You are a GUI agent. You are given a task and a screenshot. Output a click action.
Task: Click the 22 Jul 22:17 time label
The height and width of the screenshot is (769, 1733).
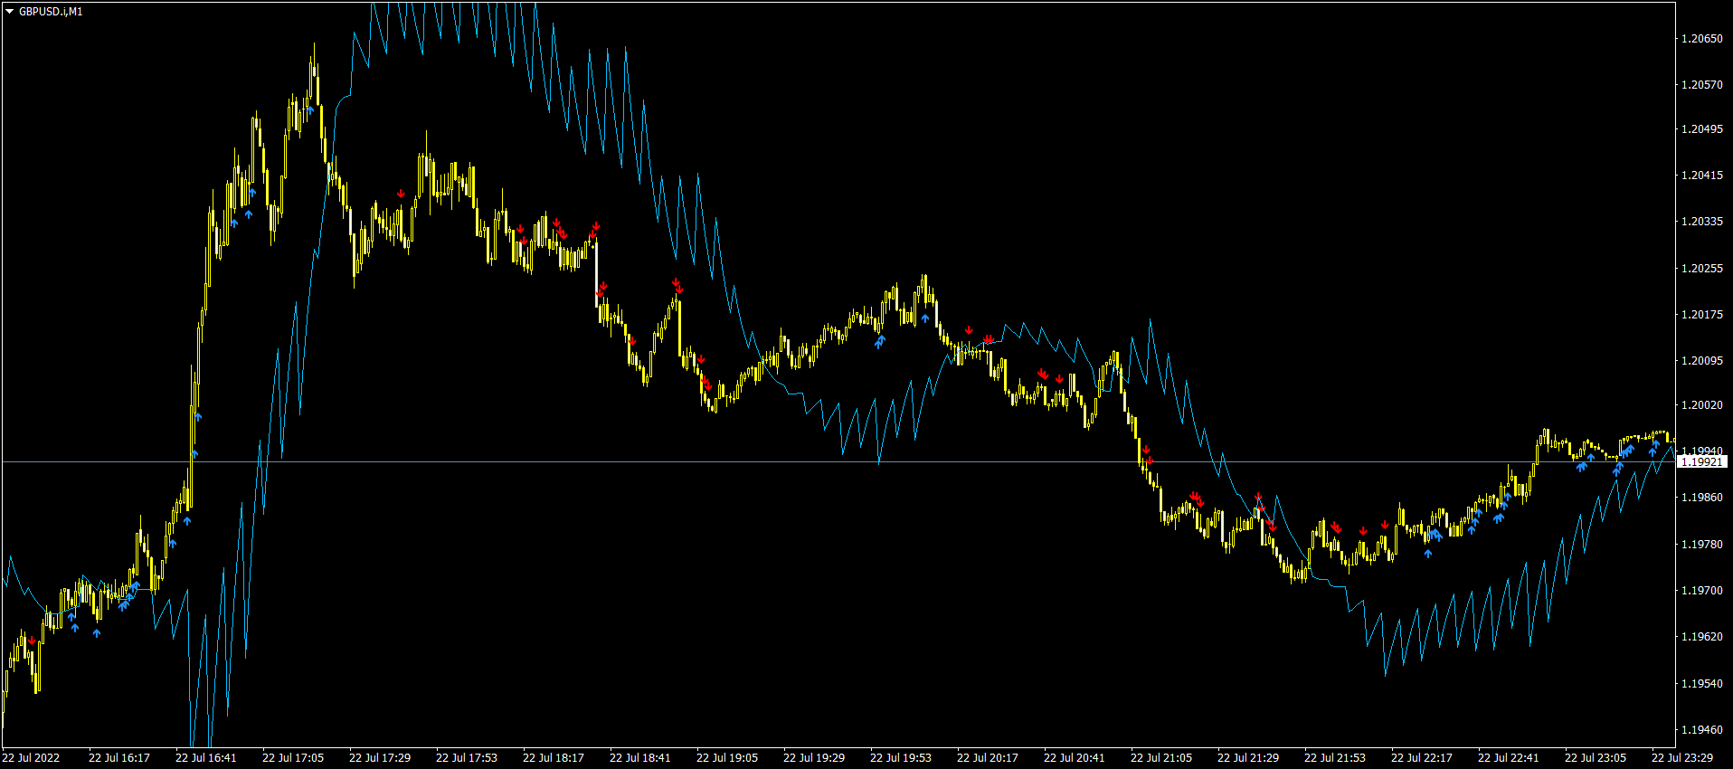click(1422, 758)
